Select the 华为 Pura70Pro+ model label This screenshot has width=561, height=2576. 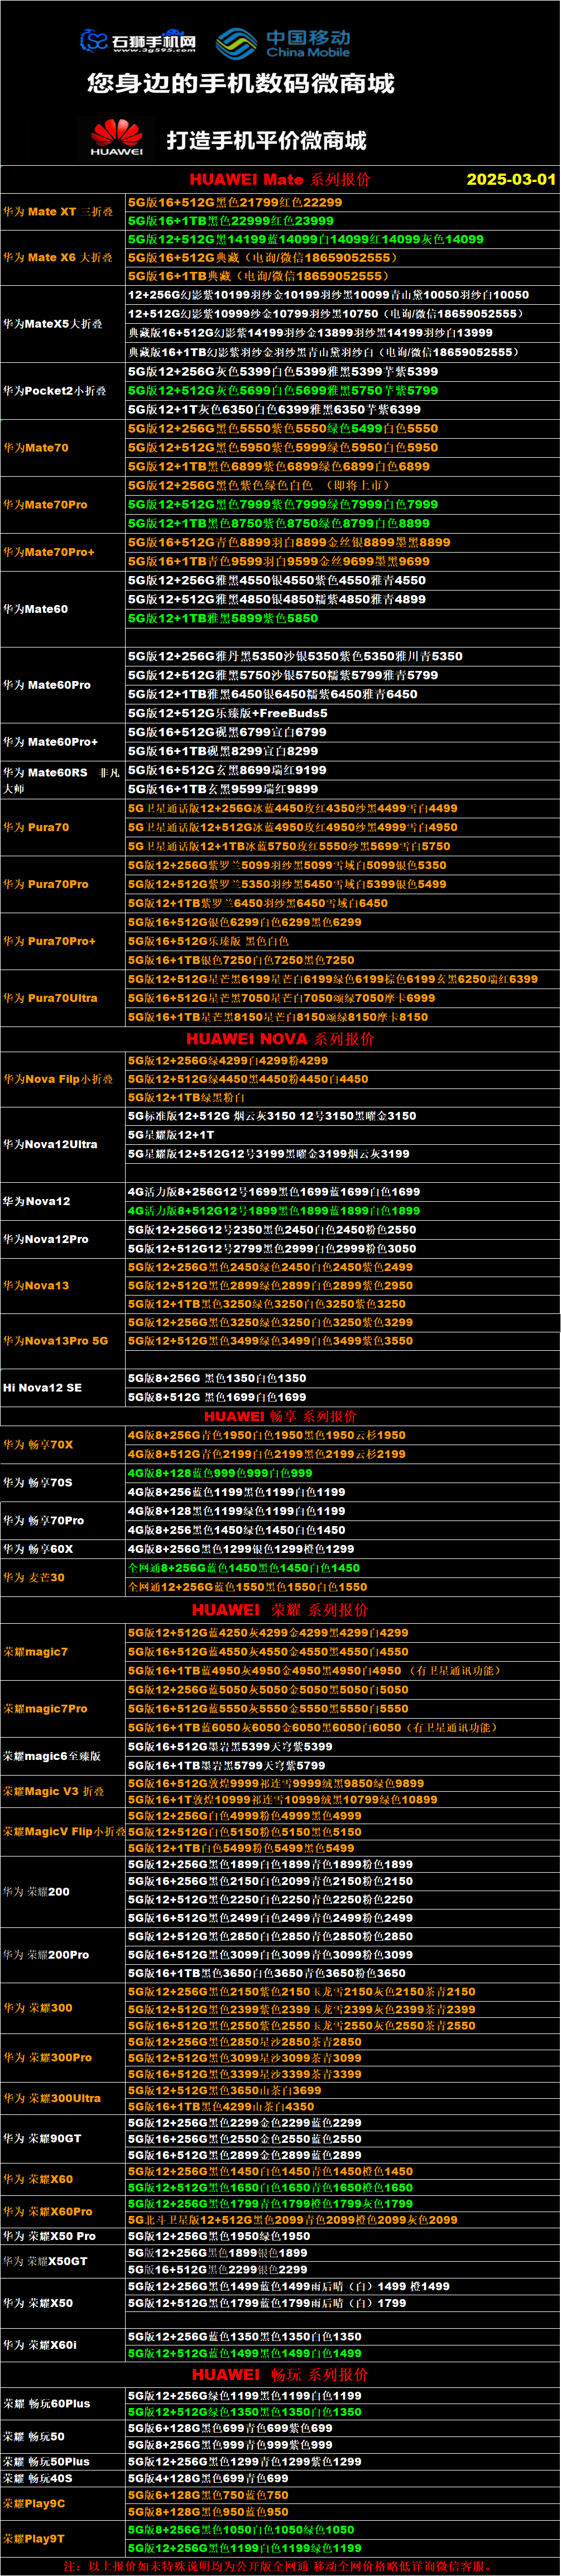click(50, 941)
